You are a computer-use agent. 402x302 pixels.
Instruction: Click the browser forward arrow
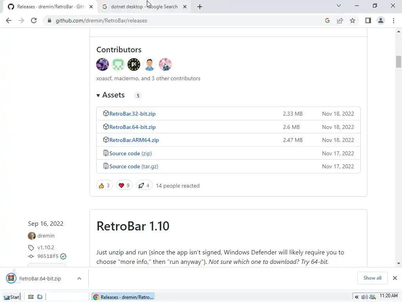(21, 20)
